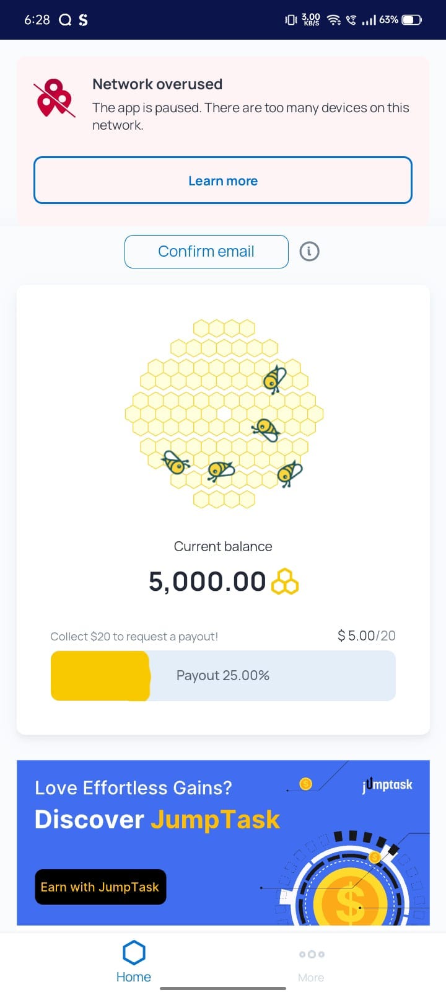The width and height of the screenshot is (446, 992).
Task: Switch to the More tab
Action: pos(312,965)
